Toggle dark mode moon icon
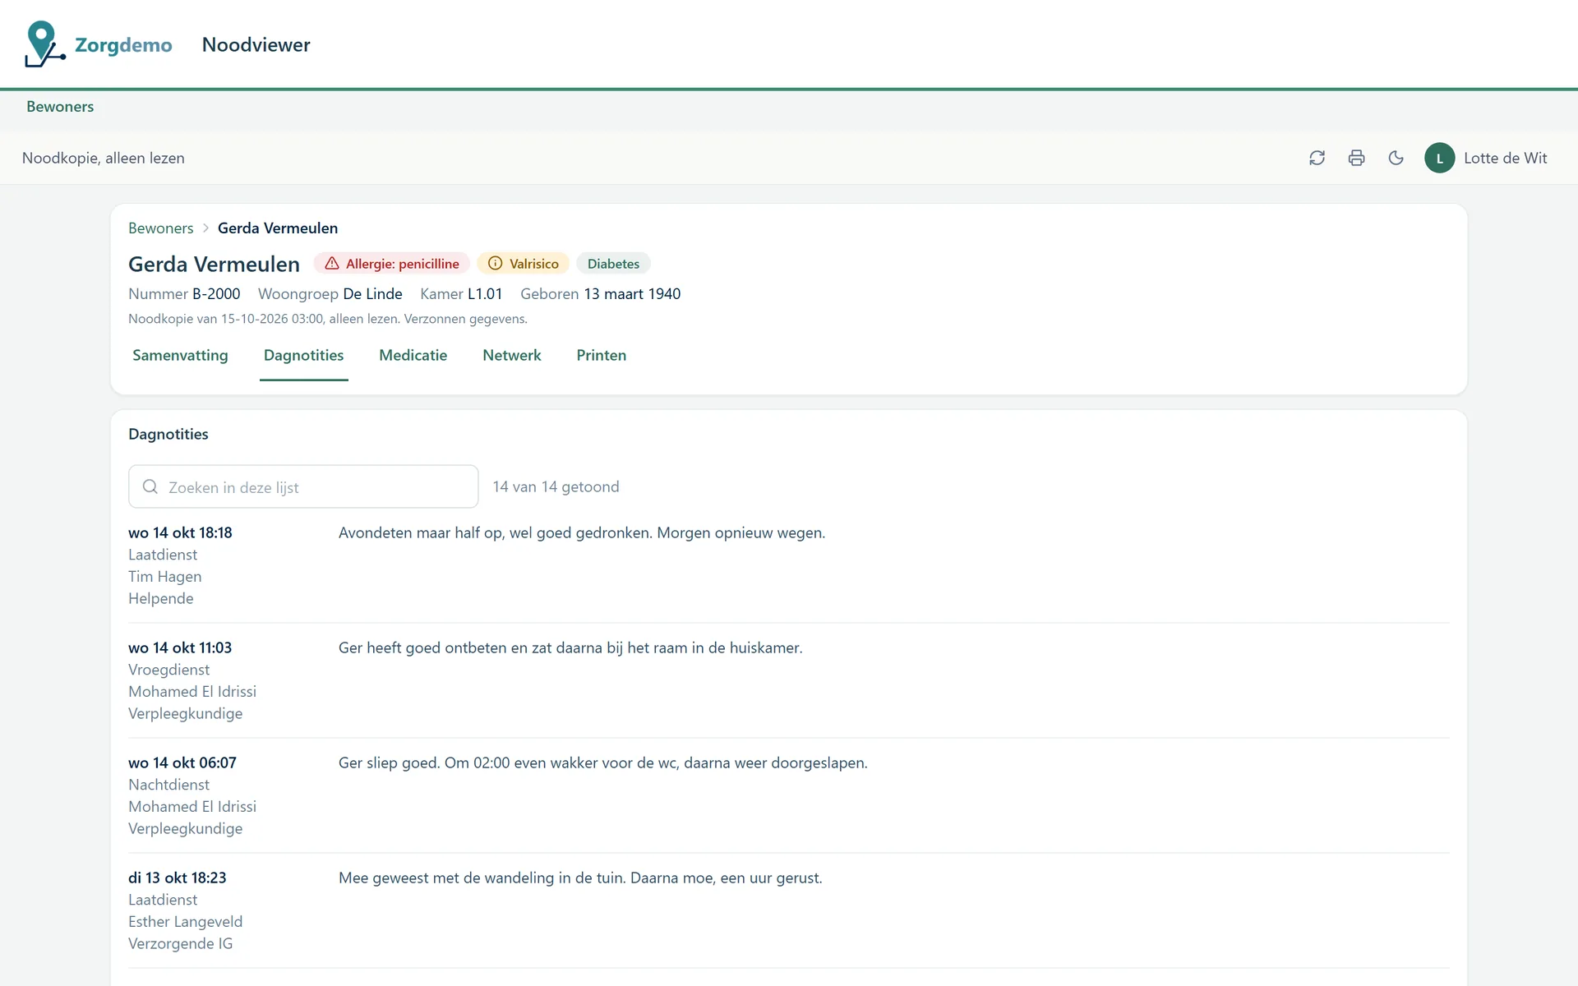 (1396, 158)
